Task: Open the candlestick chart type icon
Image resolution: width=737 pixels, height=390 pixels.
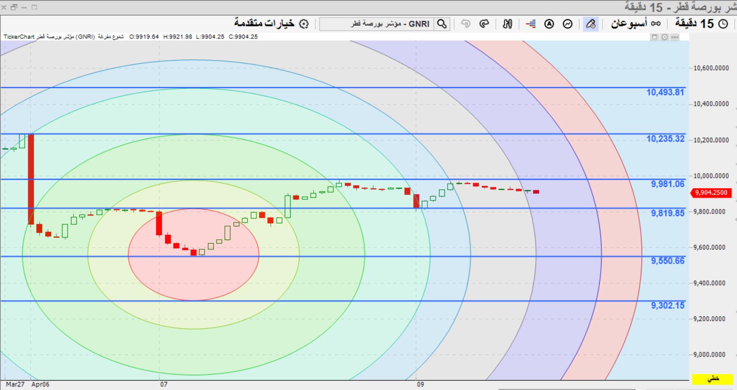Action: tap(507, 24)
